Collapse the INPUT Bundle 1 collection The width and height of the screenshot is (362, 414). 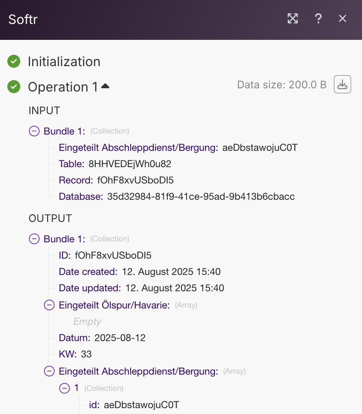pyautogui.click(x=34, y=131)
